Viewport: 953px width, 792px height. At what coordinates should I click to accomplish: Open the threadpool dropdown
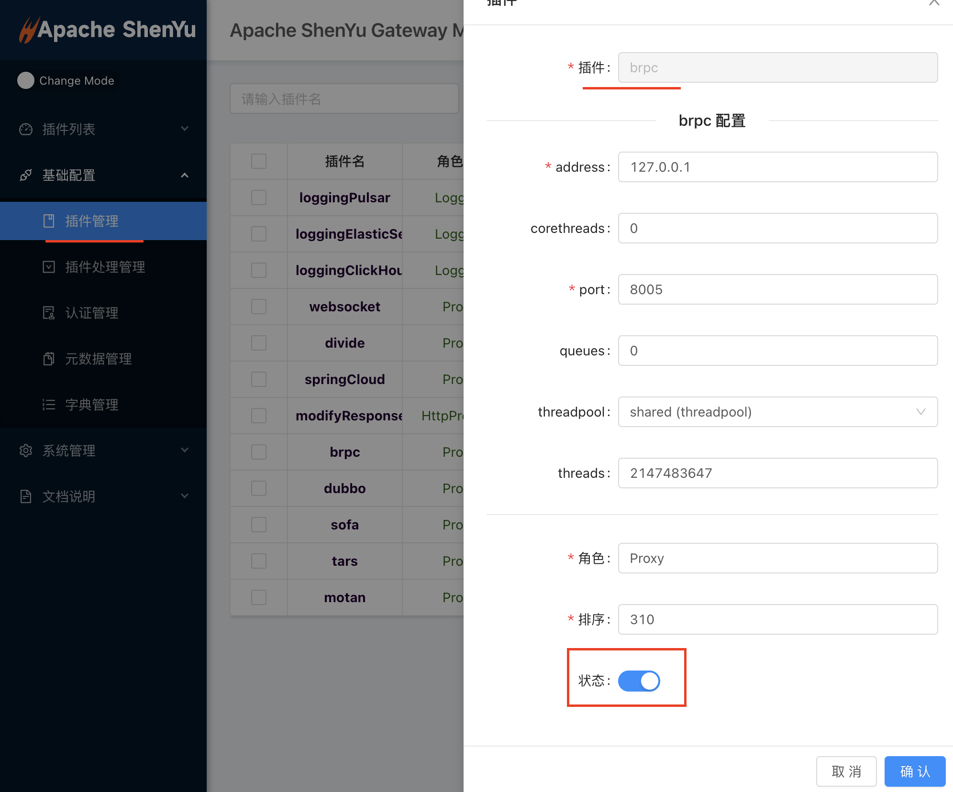(x=777, y=412)
